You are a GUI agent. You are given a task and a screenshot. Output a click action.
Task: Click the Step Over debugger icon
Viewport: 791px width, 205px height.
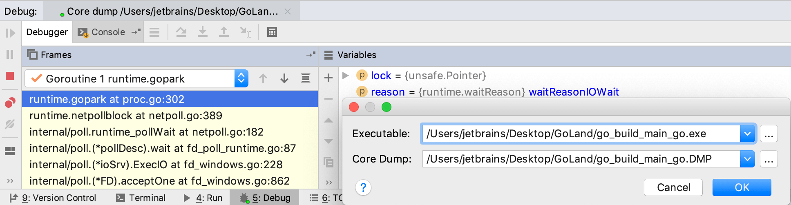[x=181, y=32]
